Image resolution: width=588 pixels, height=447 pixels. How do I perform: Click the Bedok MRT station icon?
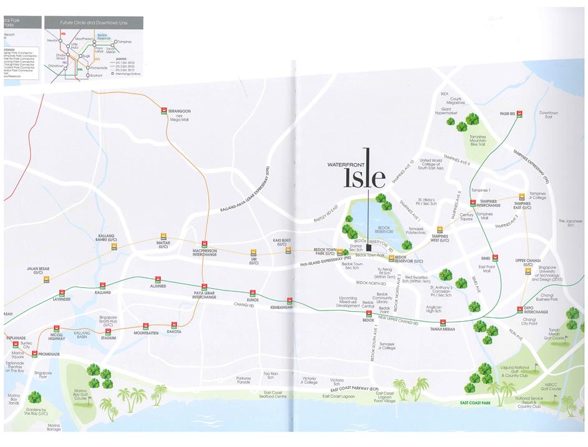[367, 314]
